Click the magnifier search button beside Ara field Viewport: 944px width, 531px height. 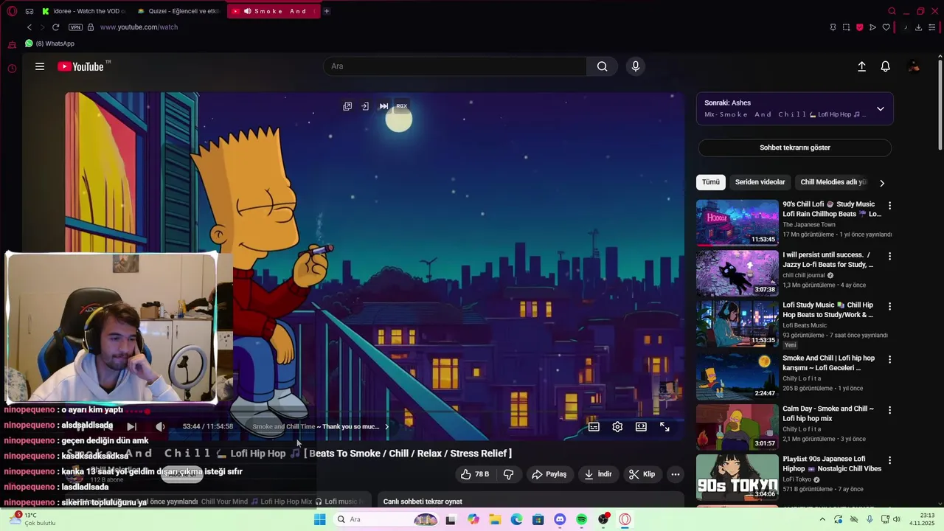pos(603,66)
